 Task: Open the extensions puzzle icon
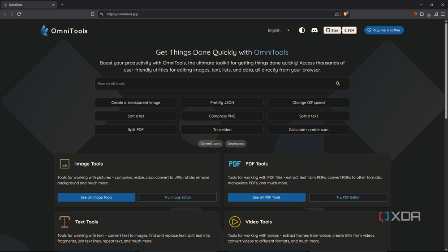[x=422, y=14]
